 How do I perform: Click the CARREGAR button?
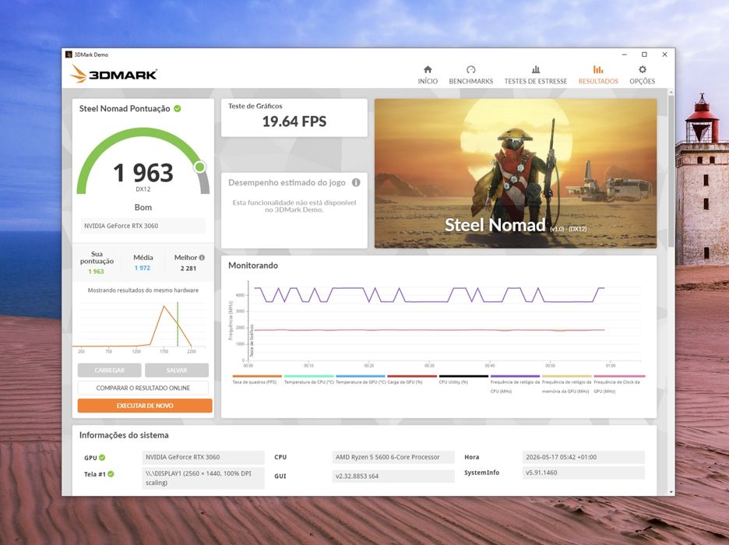coord(109,371)
